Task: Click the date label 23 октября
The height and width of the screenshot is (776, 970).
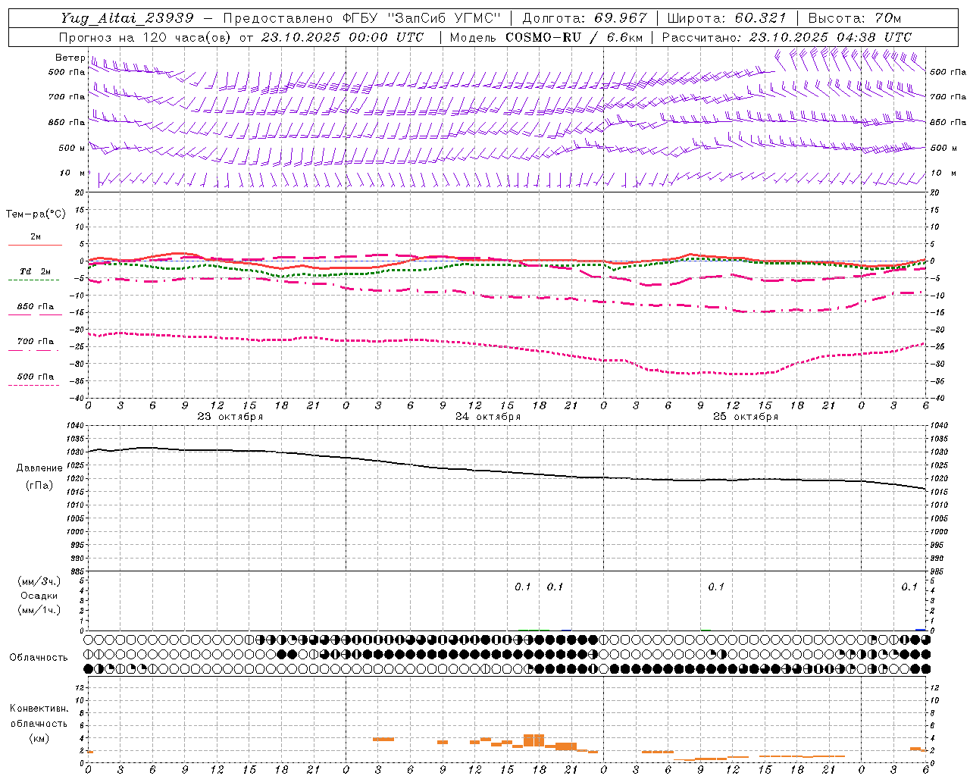Action: 230,417
